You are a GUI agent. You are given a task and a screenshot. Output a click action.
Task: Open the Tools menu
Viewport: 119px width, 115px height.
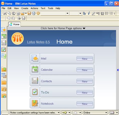pos(50,8)
